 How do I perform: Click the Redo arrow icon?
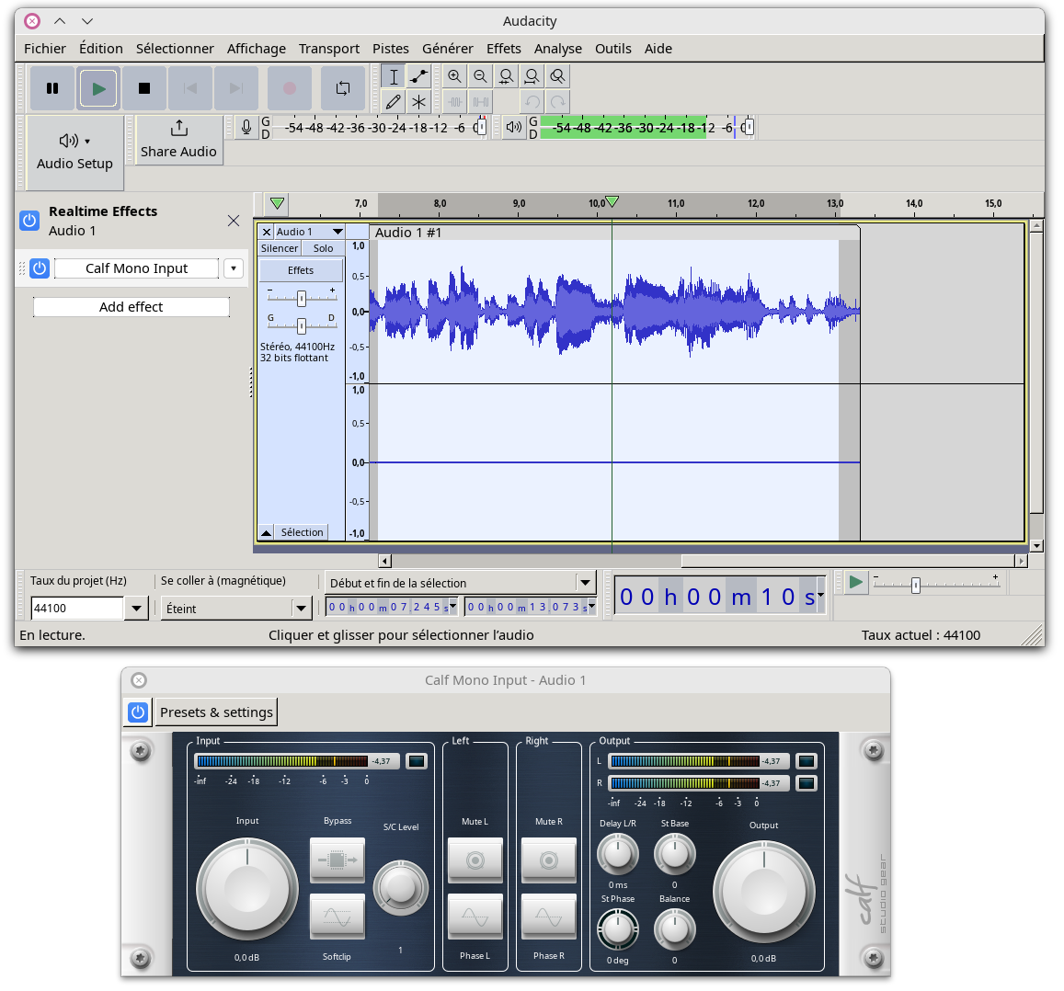tap(558, 102)
